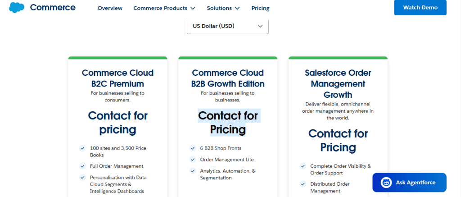Click the Distributed Order Management text
The height and width of the screenshot is (197, 461).
click(x=330, y=188)
